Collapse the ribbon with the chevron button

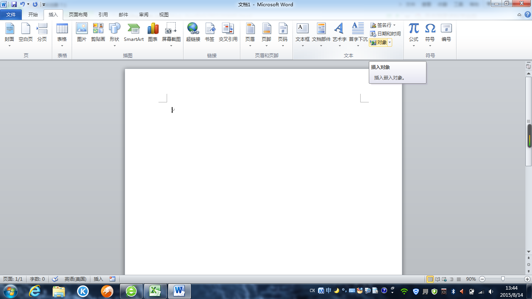520,14
